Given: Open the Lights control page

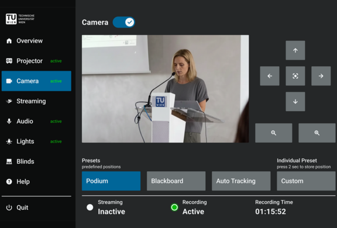Looking at the screenshot, I should (36, 141).
